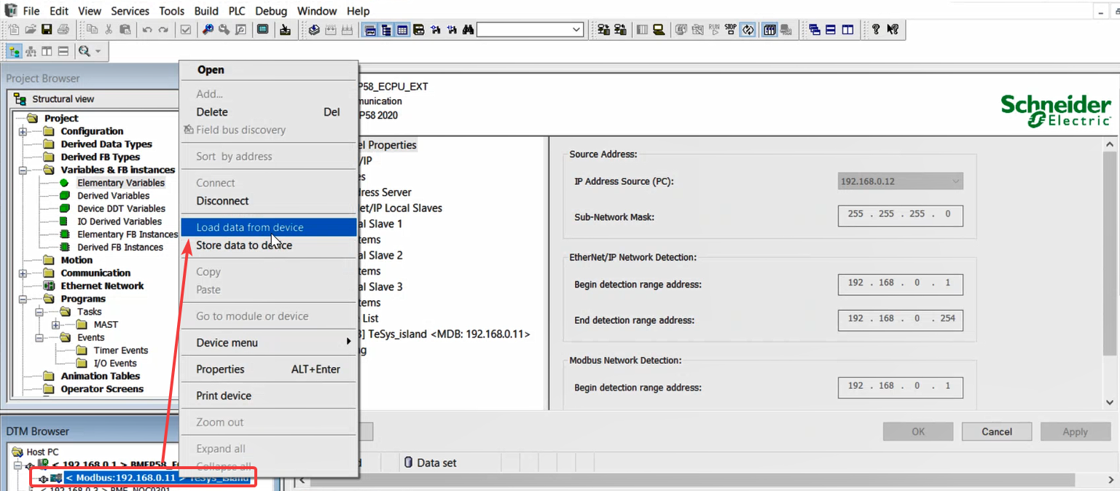Screen dimensions: 1120x491
Task: Open the PLC menu
Action: (x=237, y=11)
